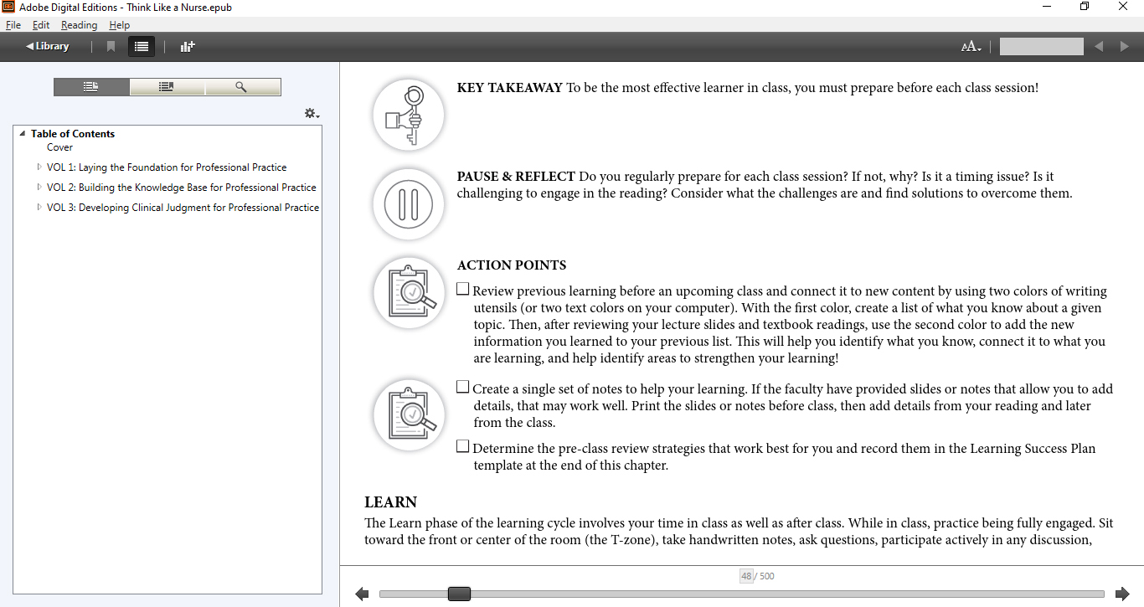Click the LEARN section heading
The height and width of the screenshot is (607, 1144).
pos(391,502)
